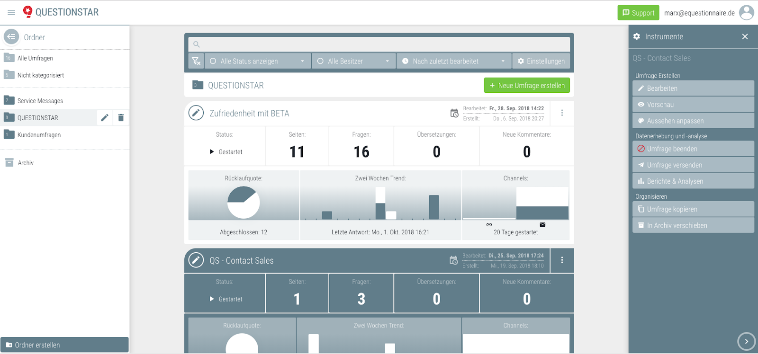Click the QS - Contact Sales title
This screenshot has width=758, height=354.
tap(241, 260)
